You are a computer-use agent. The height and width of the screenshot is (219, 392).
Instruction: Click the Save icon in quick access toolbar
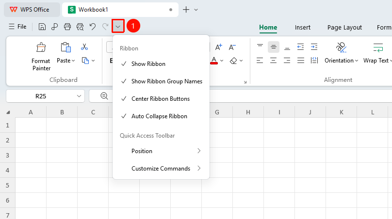click(42, 27)
